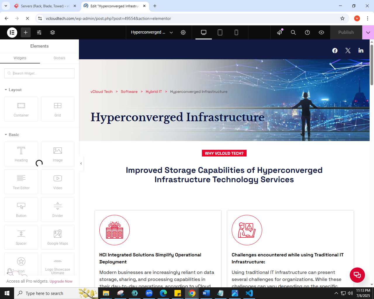374x299 pixels.
Task: Open the Hyperconverged document dropdown
Action: (152, 32)
